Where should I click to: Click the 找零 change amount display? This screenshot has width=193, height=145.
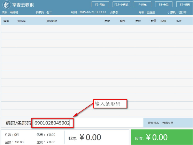(85, 137)
